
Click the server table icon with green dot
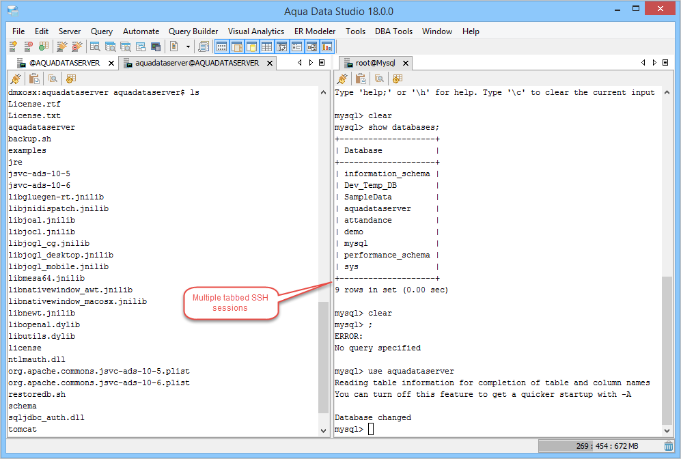click(x=44, y=46)
